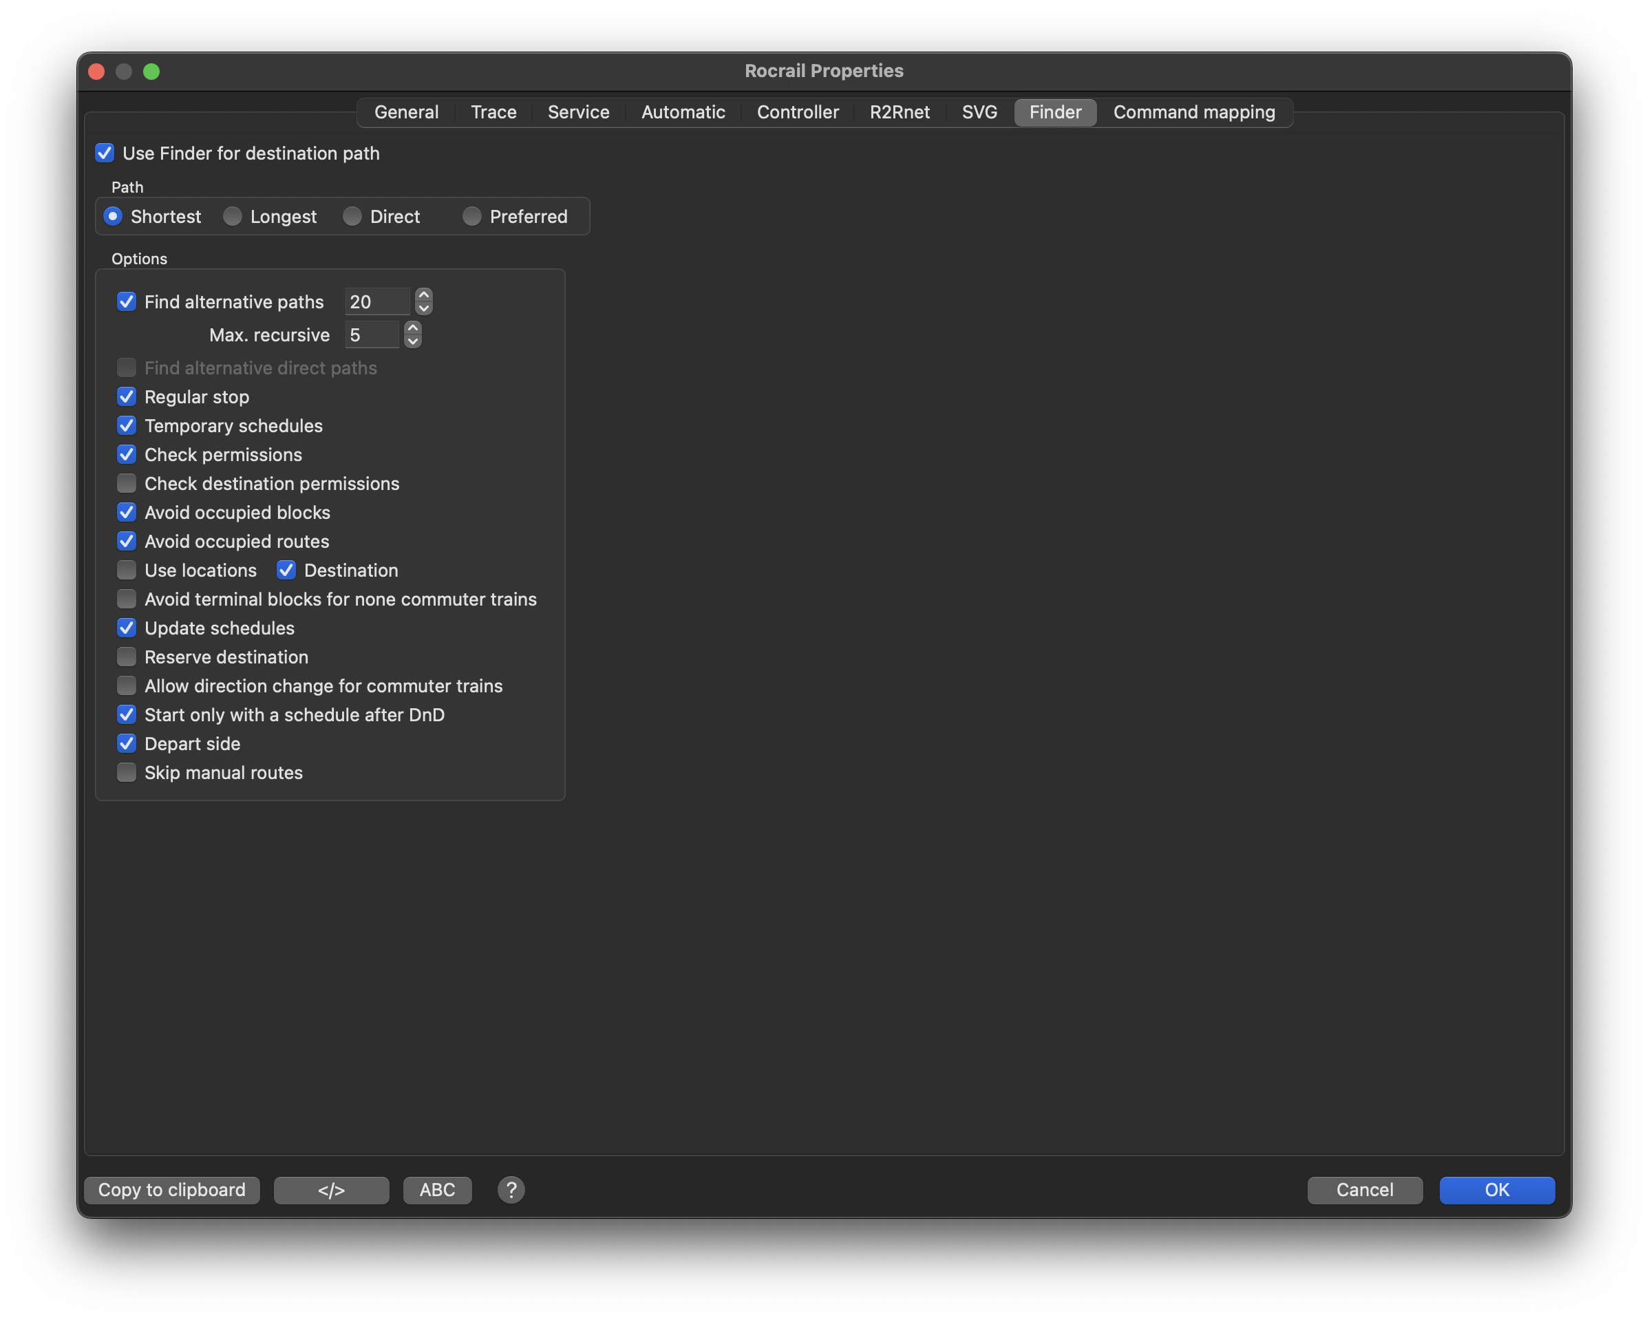Disable Use Finder for destination path
Image resolution: width=1649 pixels, height=1320 pixels.
105,153
